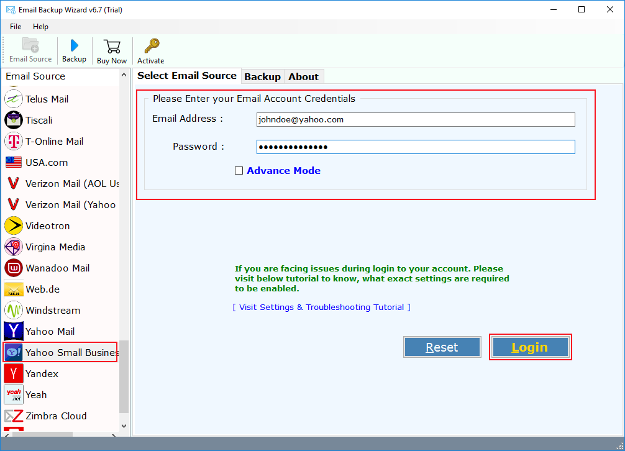Select Tiscali text entry
625x451 pixels.
pyautogui.click(x=39, y=120)
